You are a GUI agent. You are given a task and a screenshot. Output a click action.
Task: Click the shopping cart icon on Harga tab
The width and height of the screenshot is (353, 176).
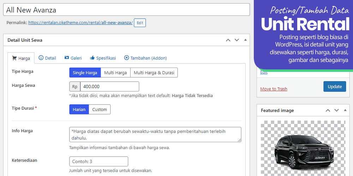tap(14, 58)
